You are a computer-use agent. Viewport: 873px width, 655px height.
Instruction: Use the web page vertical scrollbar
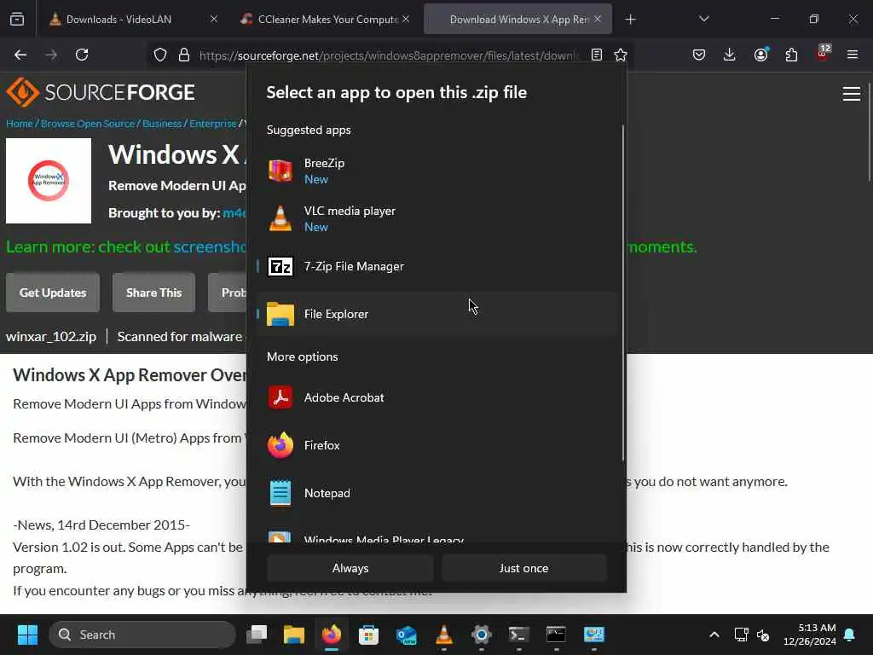point(869,134)
